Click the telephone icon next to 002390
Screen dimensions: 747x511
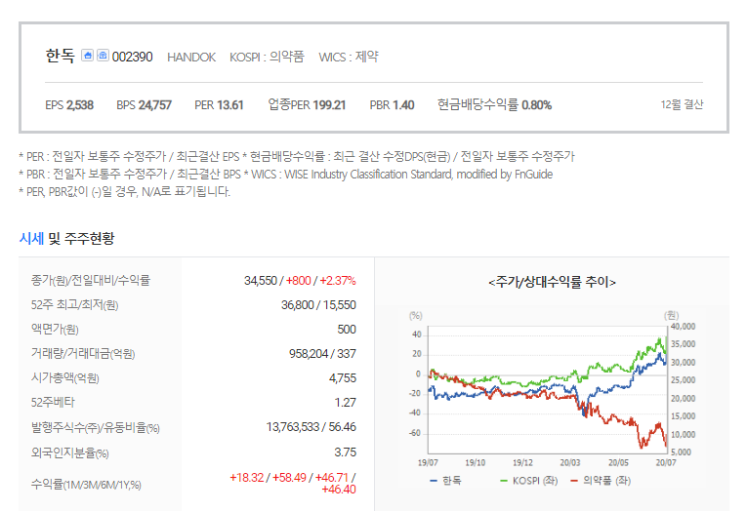[103, 56]
